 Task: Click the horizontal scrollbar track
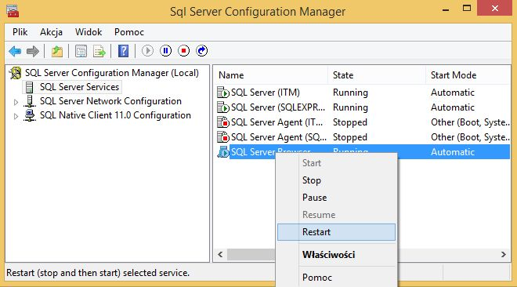point(447,254)
